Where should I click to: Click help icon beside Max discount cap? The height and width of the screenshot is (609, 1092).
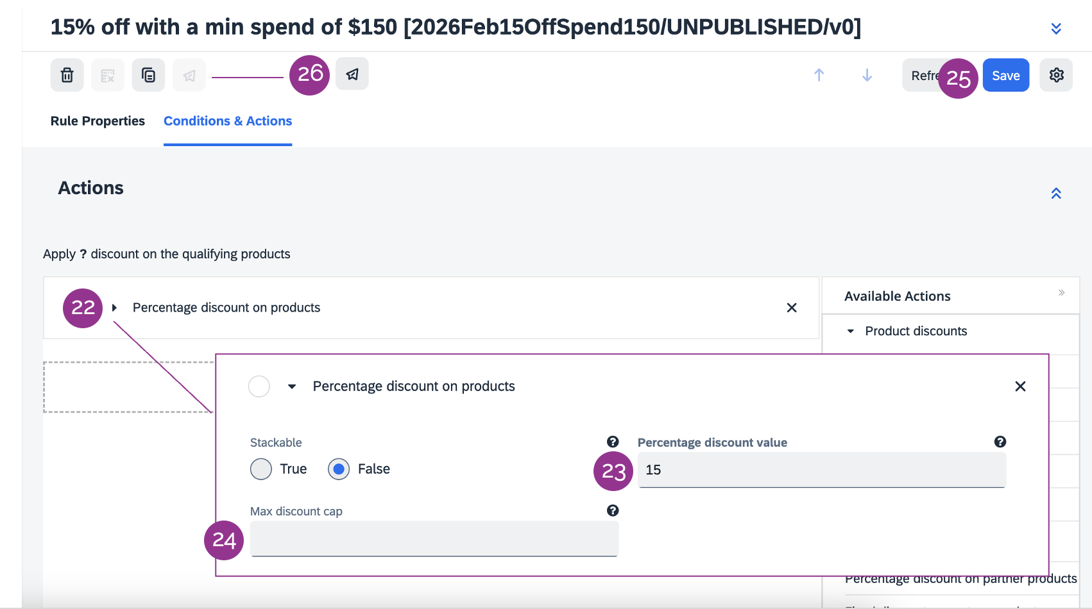point(613,510)
